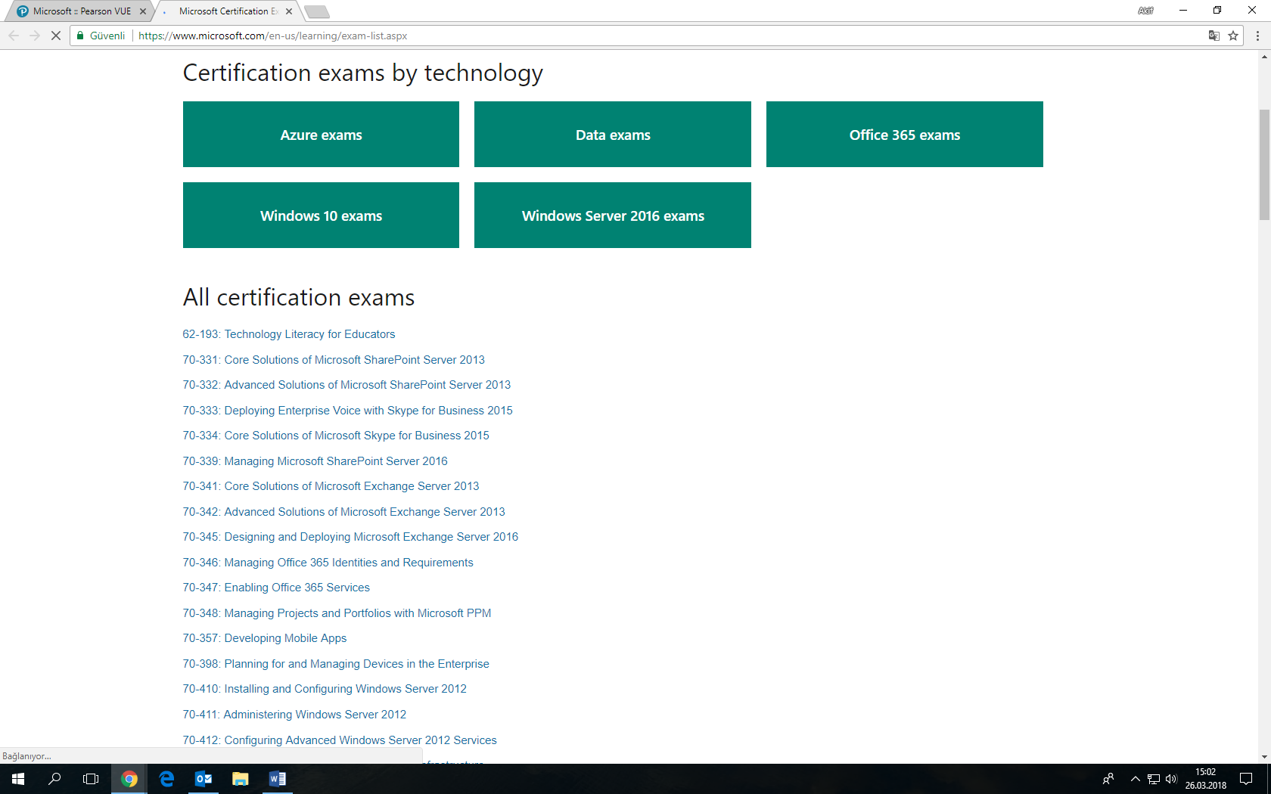Open Task View from the taskbar
Image resolution: width=1271 pixels, height=794 pixels.
91,779
